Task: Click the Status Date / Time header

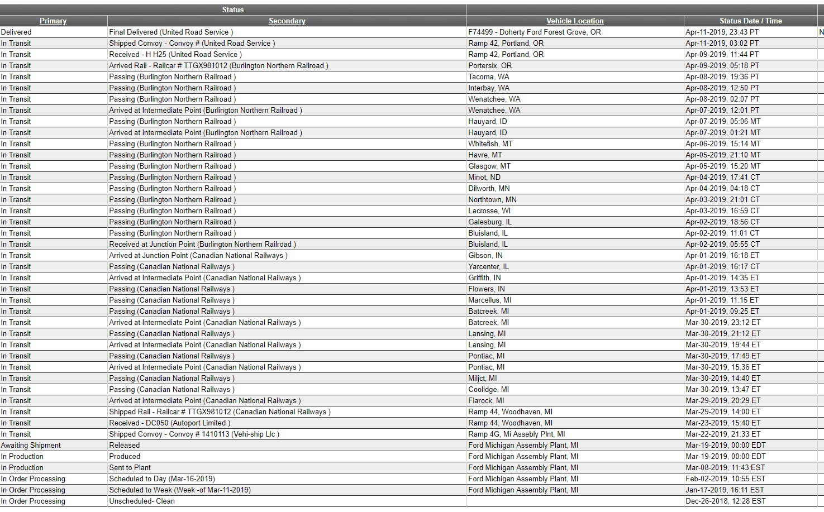Action: 750,21
